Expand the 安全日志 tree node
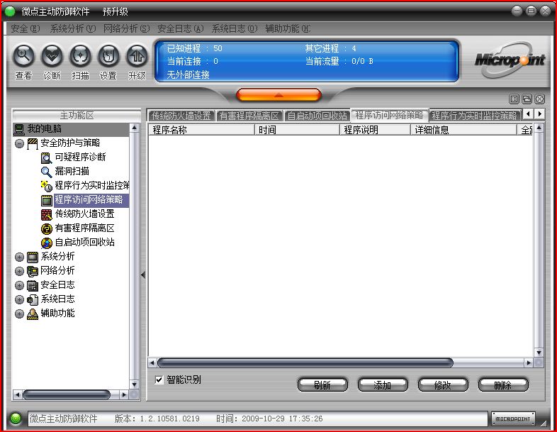Screen dimensions: 557x432 (x=19, y=285)
